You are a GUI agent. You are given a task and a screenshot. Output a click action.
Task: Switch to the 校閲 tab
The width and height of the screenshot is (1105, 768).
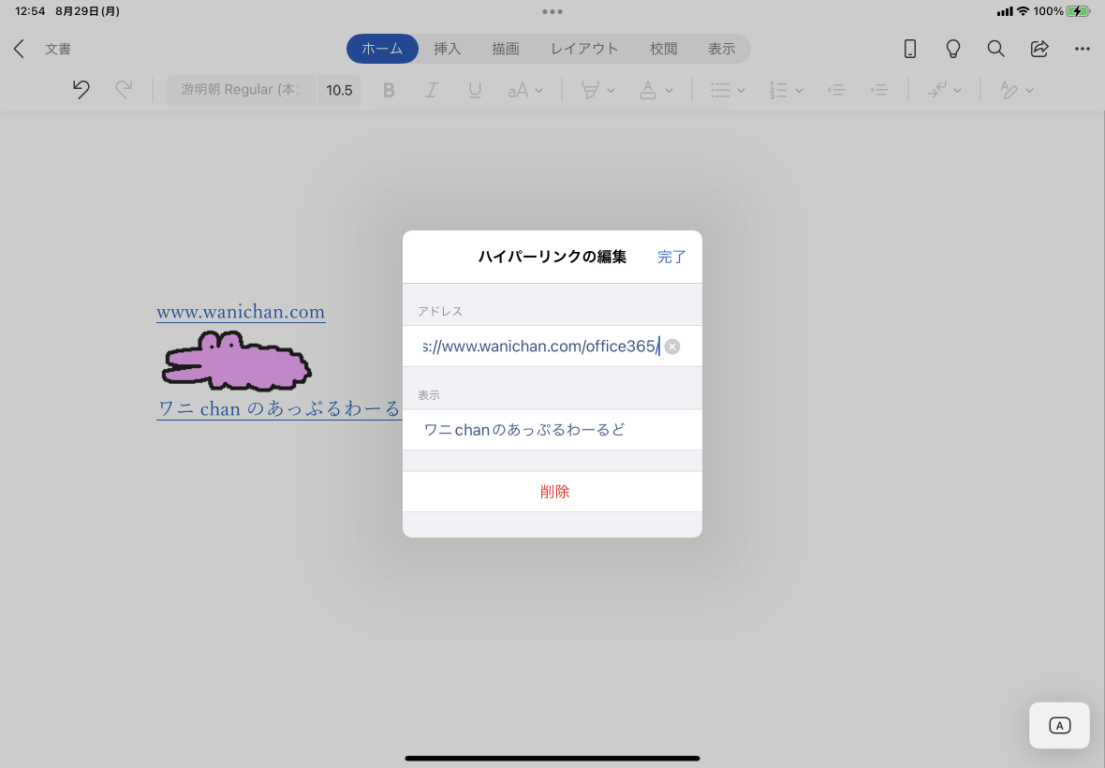tap(663, 49)
